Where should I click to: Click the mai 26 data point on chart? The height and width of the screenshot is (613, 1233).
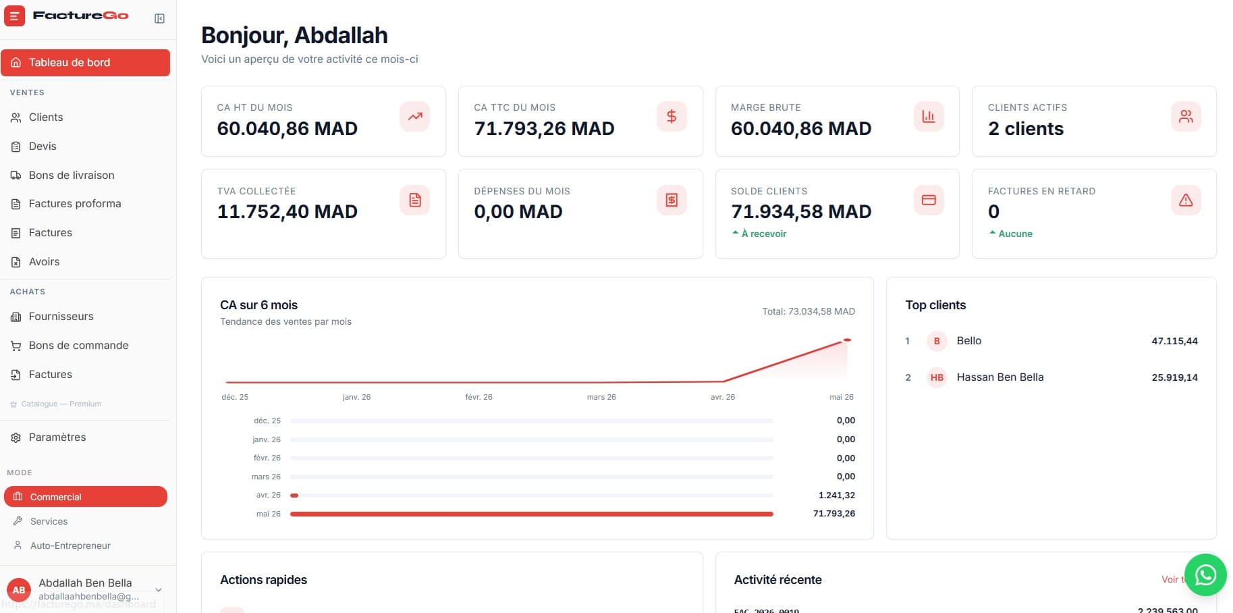848,340
